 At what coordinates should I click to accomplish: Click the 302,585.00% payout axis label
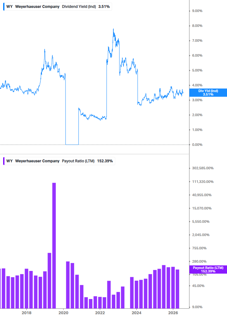coord(203,168)
